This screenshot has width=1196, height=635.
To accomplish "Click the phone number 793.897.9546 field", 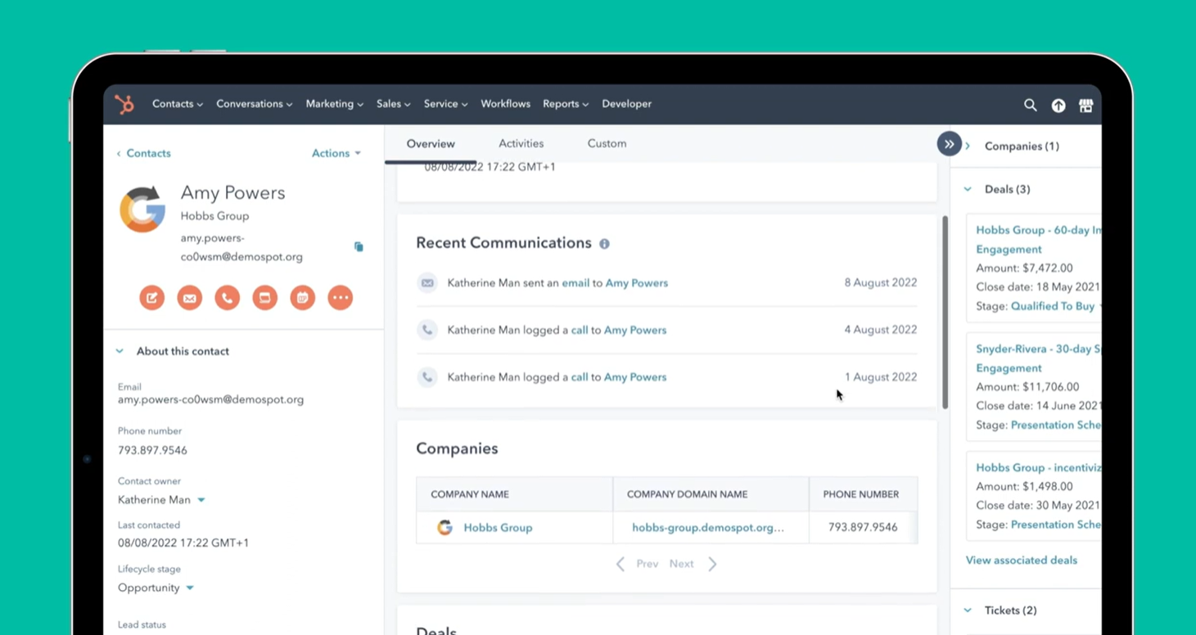I will tap(152, 450).
